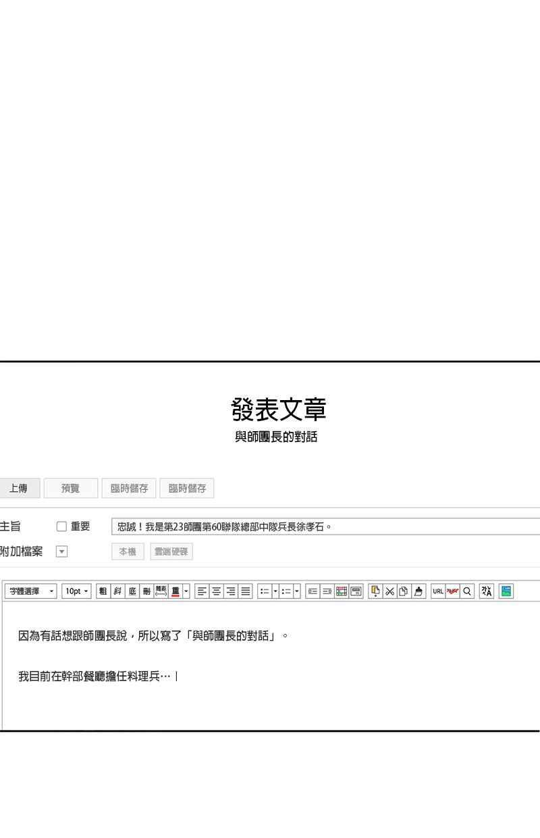Image resolution: width=540 pixels, height=838 pixels.
Task: Click the rightmost 臨時儲存 button
Action: click(187, 489)
